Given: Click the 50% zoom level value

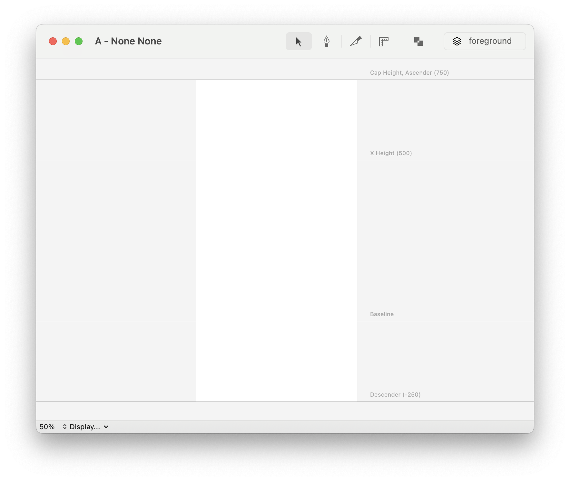Looking at the screenshot, I should pos(47,427).
